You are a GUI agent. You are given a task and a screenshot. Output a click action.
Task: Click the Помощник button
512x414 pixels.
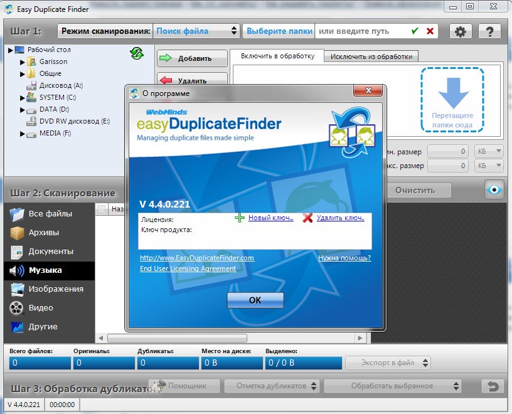pos(184,386)
